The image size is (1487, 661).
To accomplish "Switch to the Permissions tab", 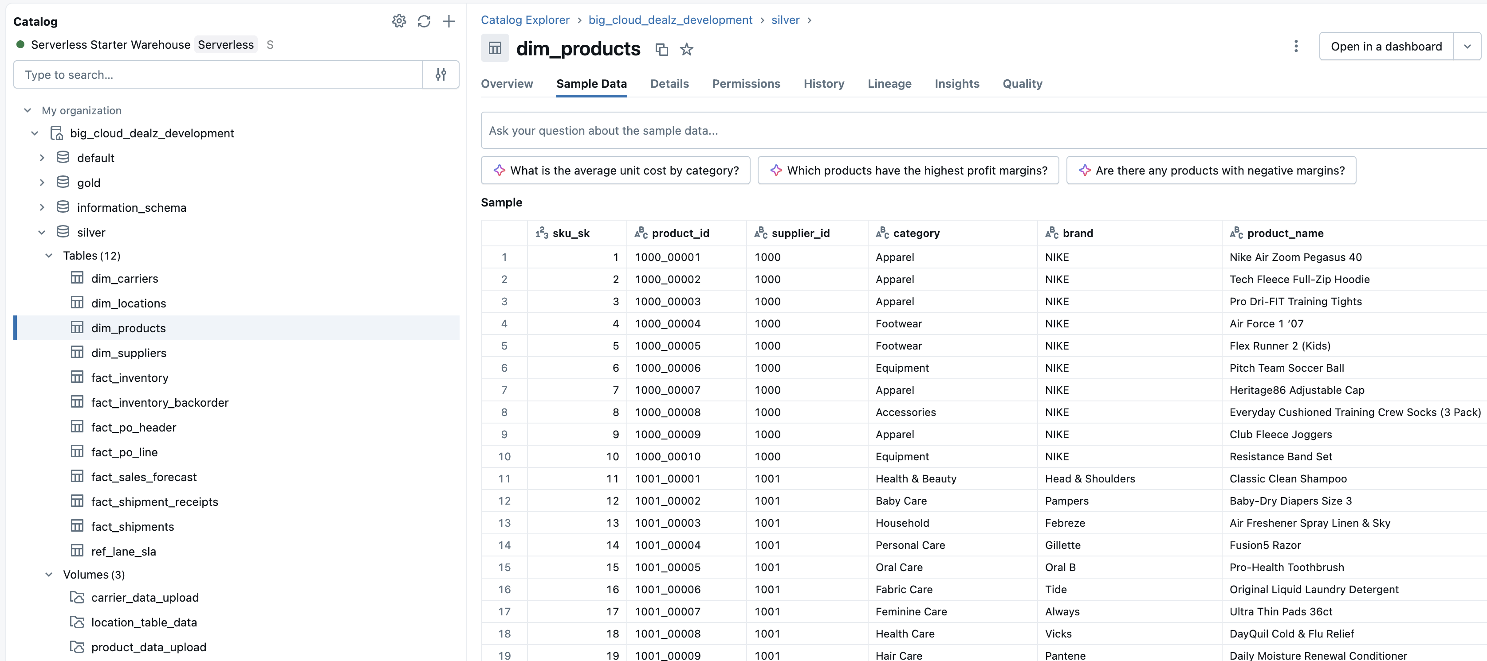I will pyautogui.click(x=746, y=84).
